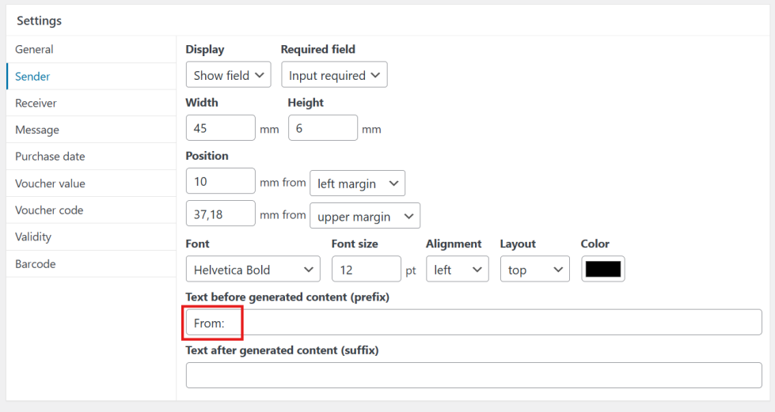Choose a font from Helvetica Bold dropdown
The image size is (775, 412).
pos(253,270)
